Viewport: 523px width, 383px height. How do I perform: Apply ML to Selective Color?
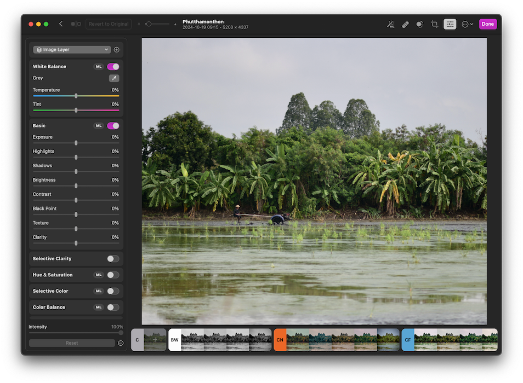(x=99, y=291)
